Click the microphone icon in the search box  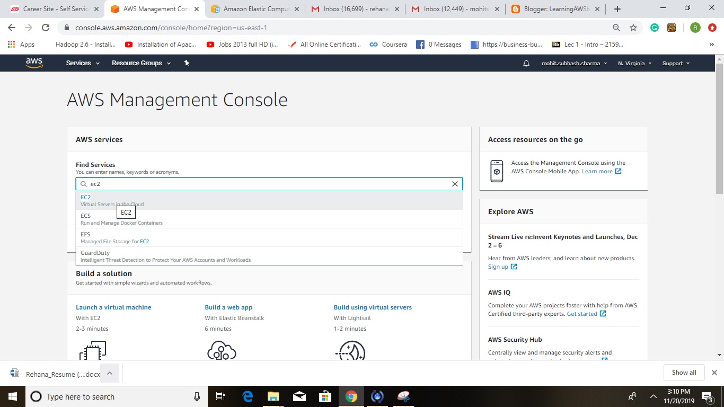pos(197,396)
